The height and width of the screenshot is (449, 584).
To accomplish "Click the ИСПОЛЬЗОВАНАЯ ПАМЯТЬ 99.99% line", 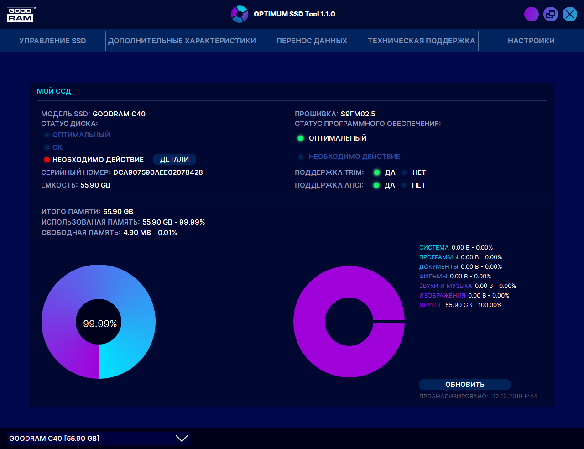I will 123,222.
